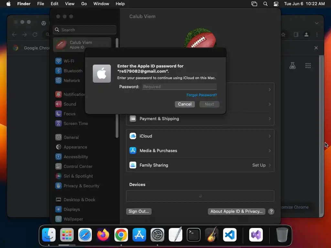
Task: Open Visual Studio from the Dock
Action: click(x=256, y=235)
